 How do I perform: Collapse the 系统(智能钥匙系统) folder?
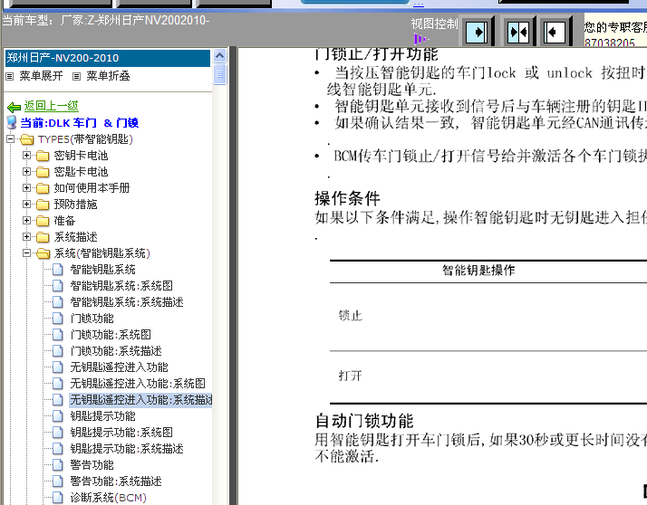(x=26, y=253)
